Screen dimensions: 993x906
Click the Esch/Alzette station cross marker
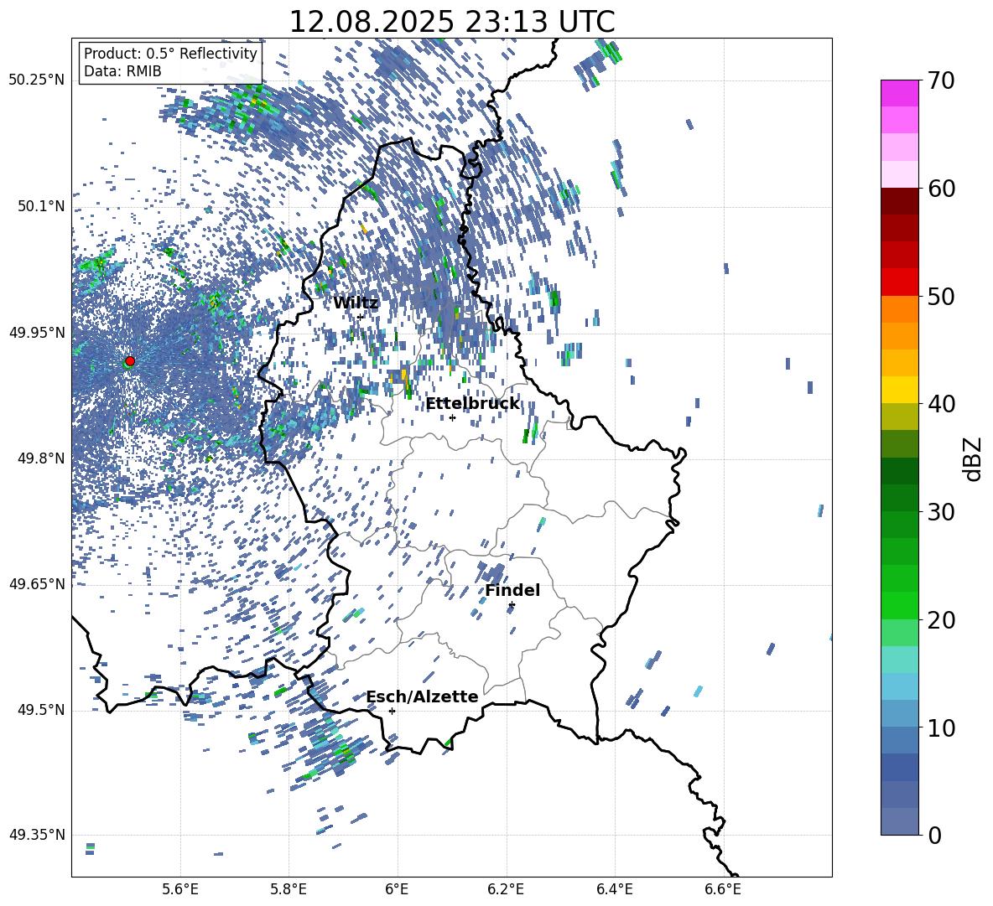392,711
